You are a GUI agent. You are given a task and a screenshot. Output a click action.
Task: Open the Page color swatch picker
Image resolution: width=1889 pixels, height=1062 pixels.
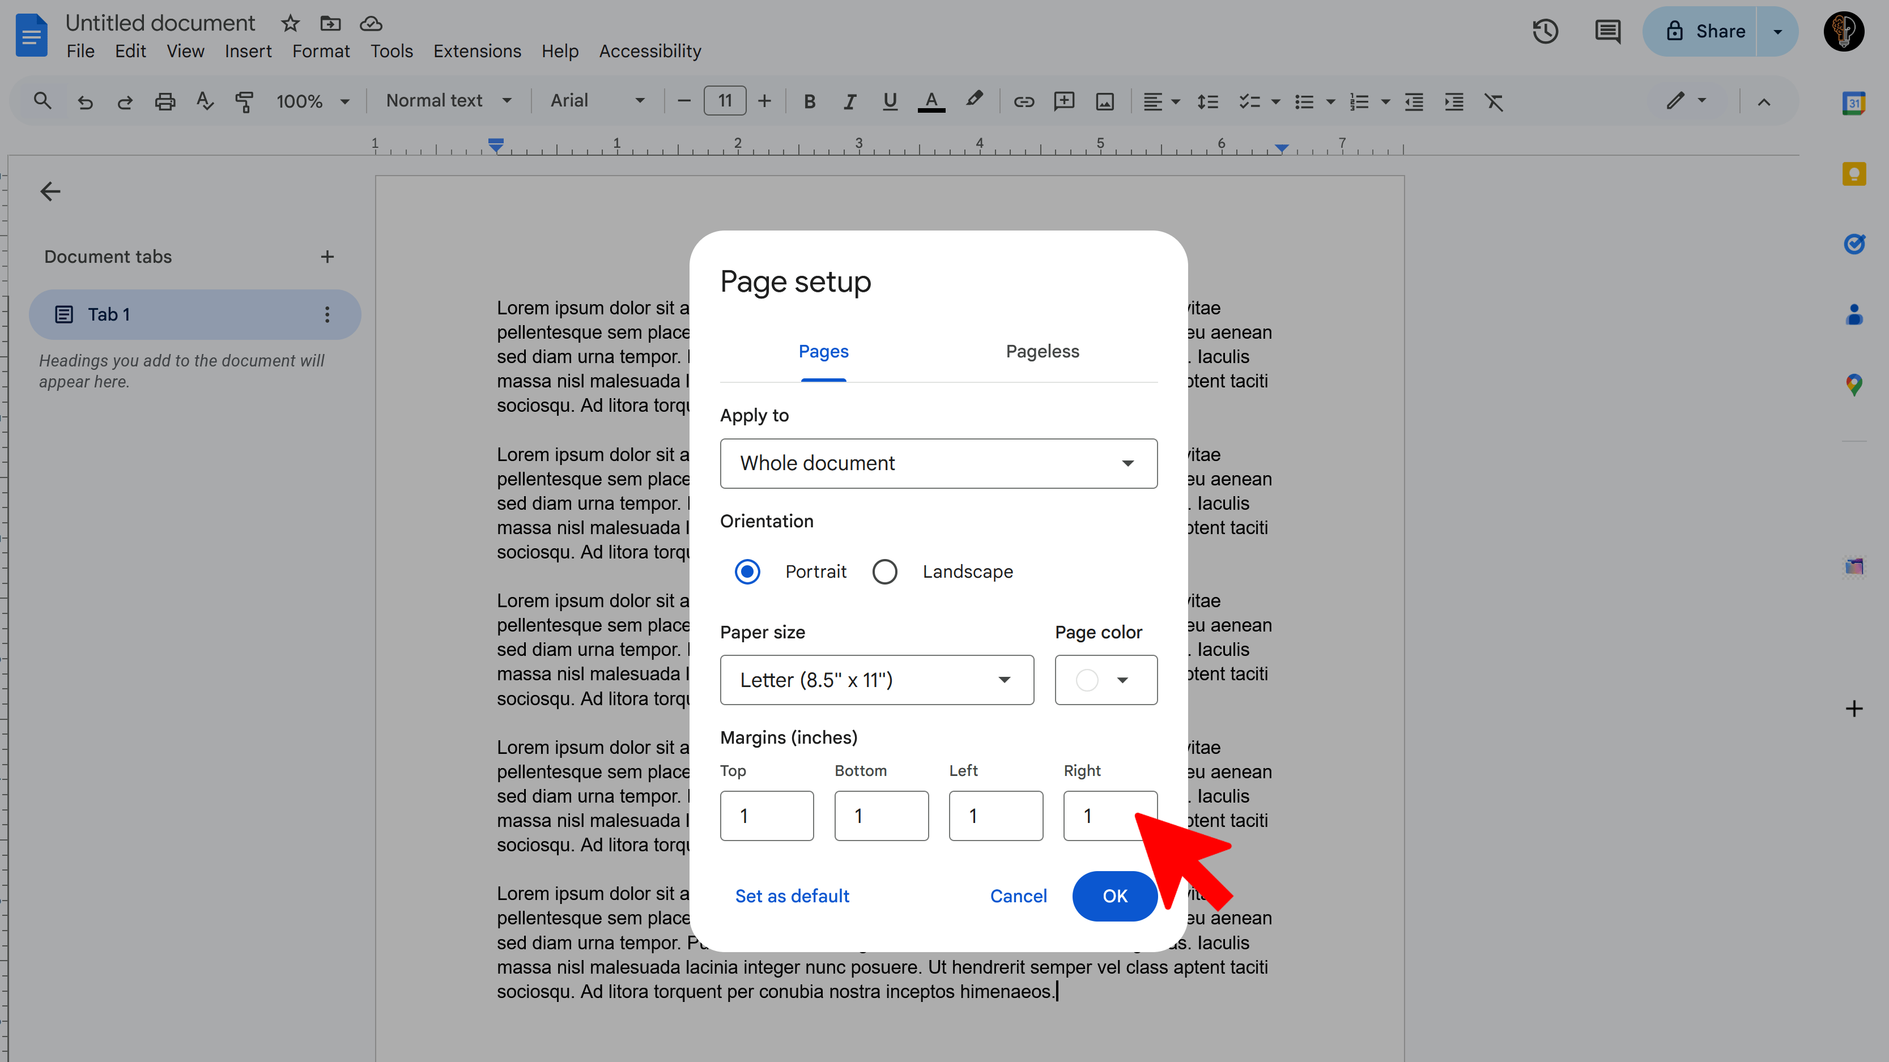(1106, 680)
